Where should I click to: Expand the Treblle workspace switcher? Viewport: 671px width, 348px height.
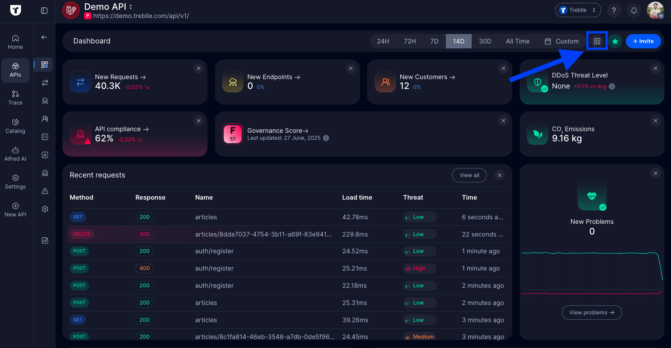pyautogui.click(x=578, y=10)
